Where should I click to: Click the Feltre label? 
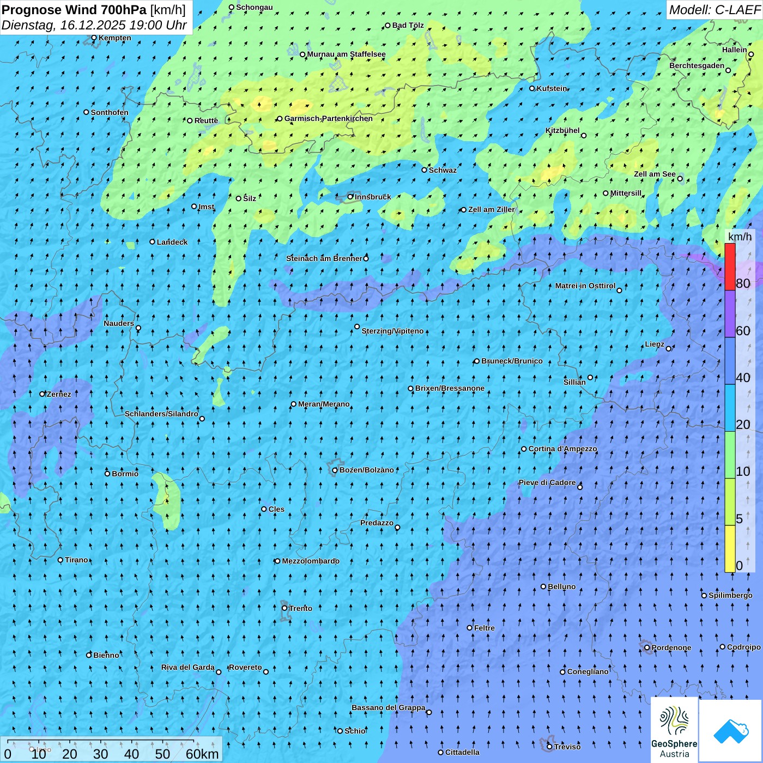[485, 628]
